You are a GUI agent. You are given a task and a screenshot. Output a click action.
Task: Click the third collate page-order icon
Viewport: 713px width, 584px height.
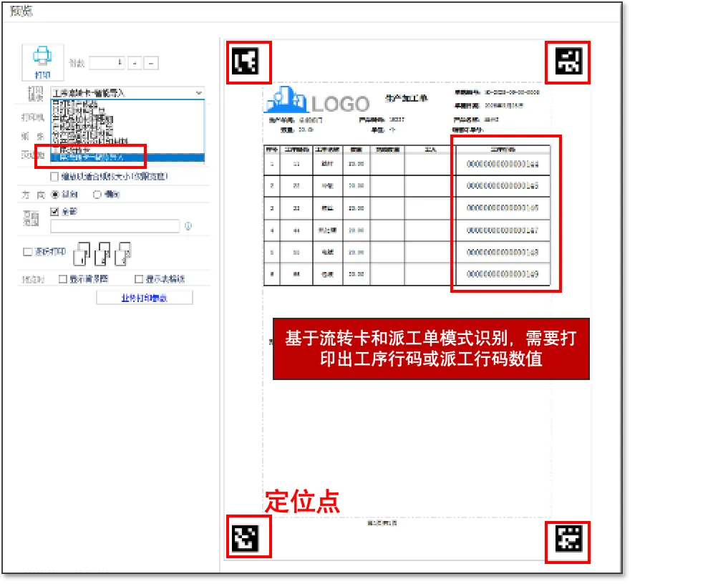coord(123,253)
